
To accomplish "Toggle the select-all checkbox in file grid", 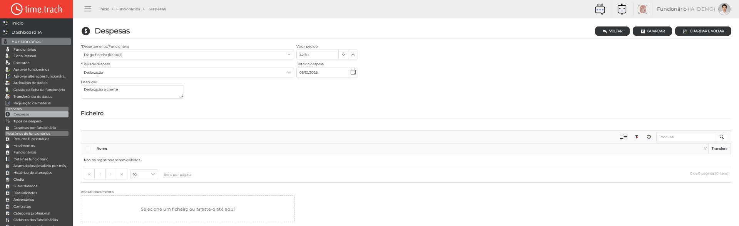I will pos(88,148).
